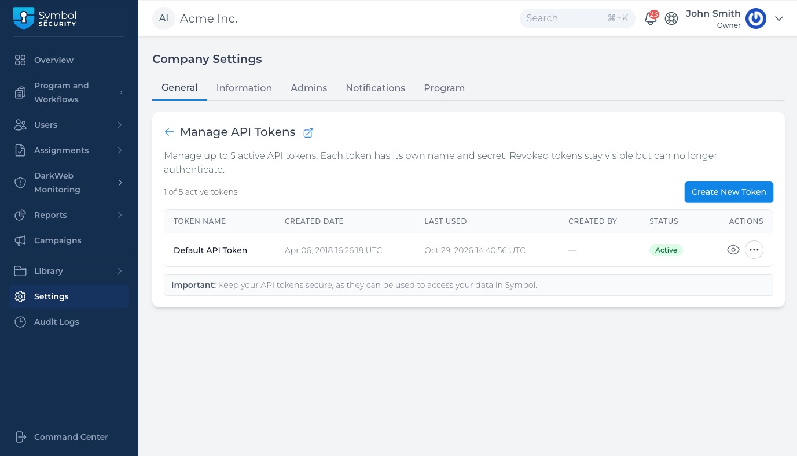The width and height of the screenshot is (797, 456).
Task: Open the Program tab
Action: click(445, 88)
